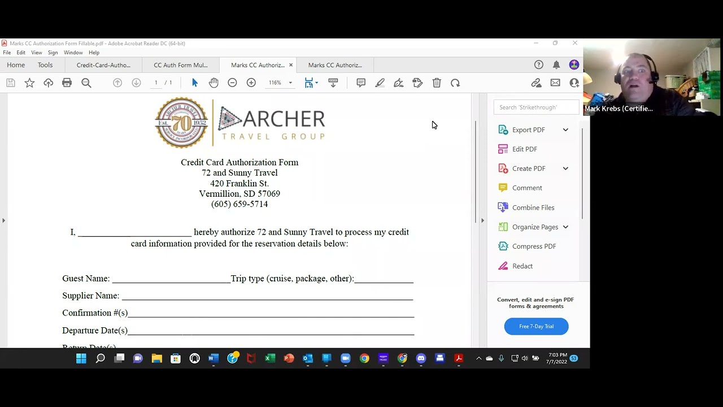Click the trash delete icon
The image size is (723, 407).
[437, 83]
